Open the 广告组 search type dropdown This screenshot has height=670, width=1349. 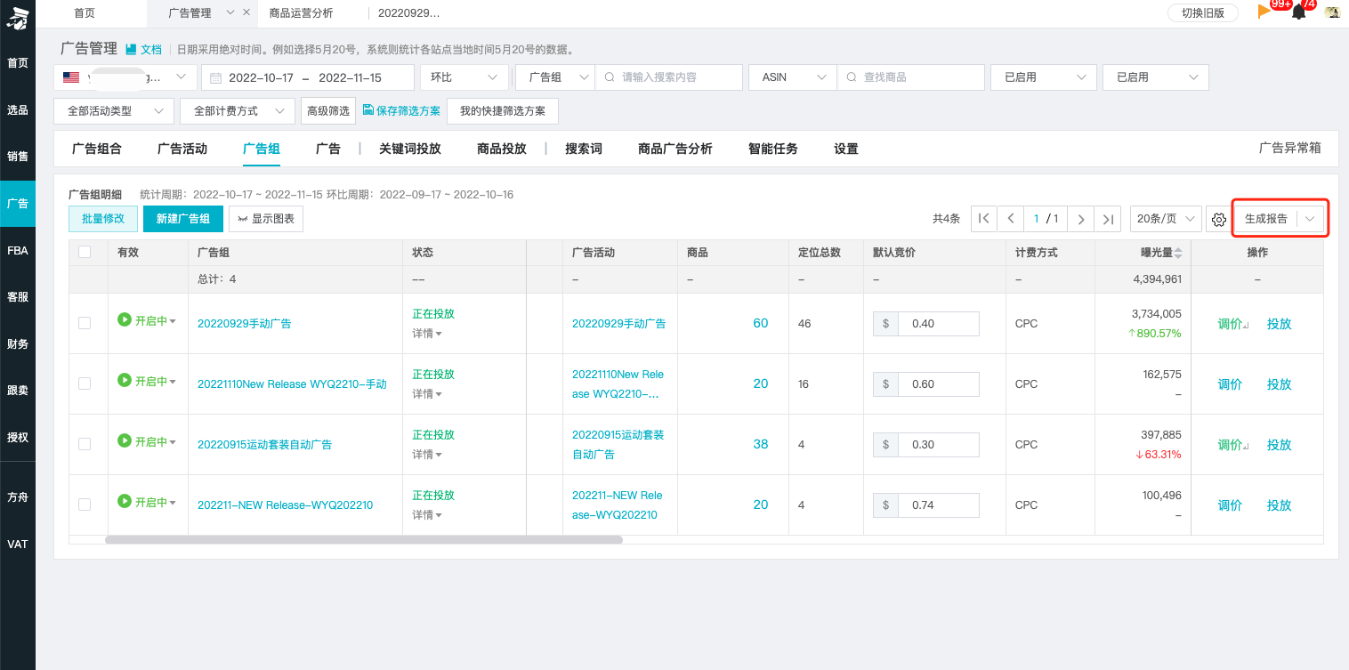(x=555, y=77)
